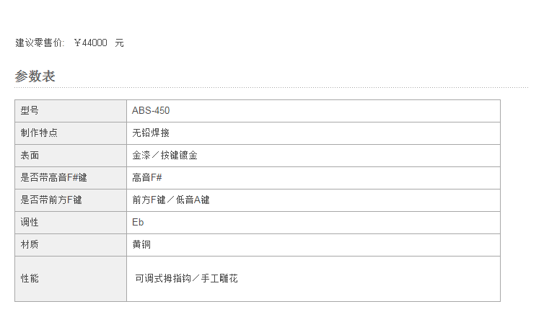Click the ABS-450 model value
544x330 pixels.
click(151, 110)
